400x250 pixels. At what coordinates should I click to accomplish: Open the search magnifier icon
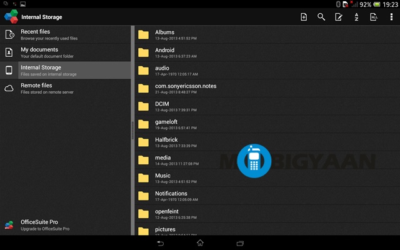tap(321, 17)
